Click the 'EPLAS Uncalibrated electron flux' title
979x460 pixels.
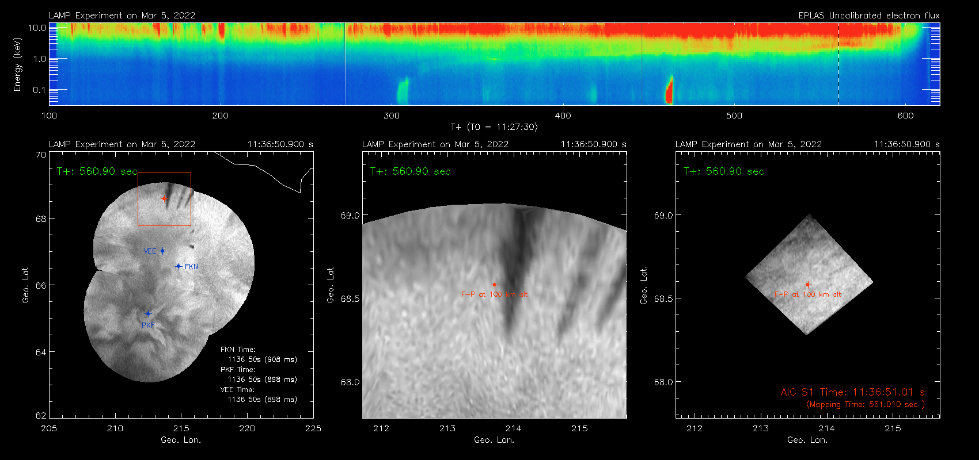tap(869, 16)
